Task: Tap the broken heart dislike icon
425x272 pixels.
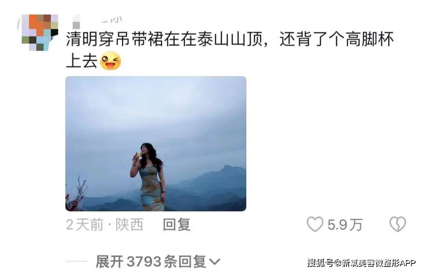Action: click(x=397, y=224)
